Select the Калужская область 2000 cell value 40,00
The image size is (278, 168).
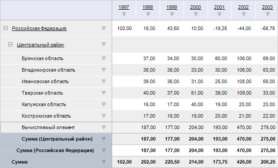pos(197,104)
